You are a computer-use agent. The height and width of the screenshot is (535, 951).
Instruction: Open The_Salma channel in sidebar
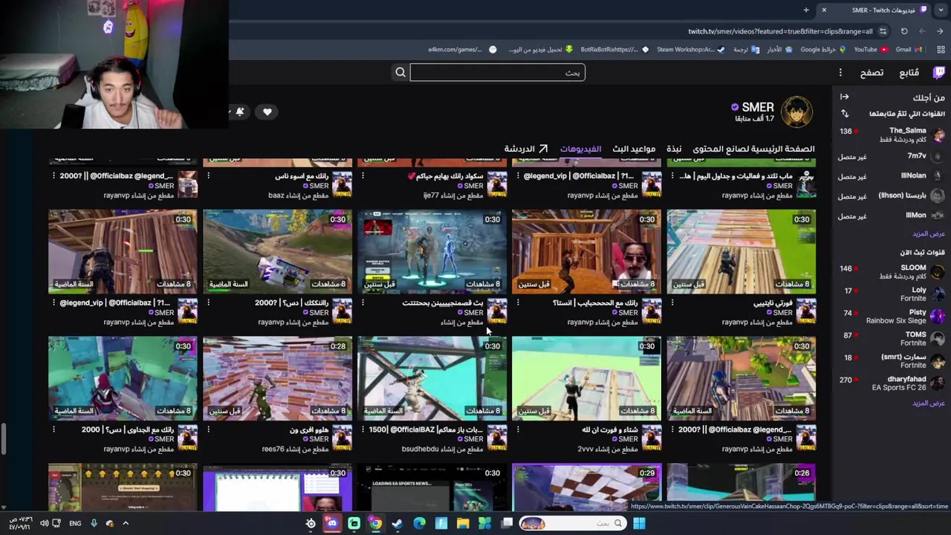[892, 134]
